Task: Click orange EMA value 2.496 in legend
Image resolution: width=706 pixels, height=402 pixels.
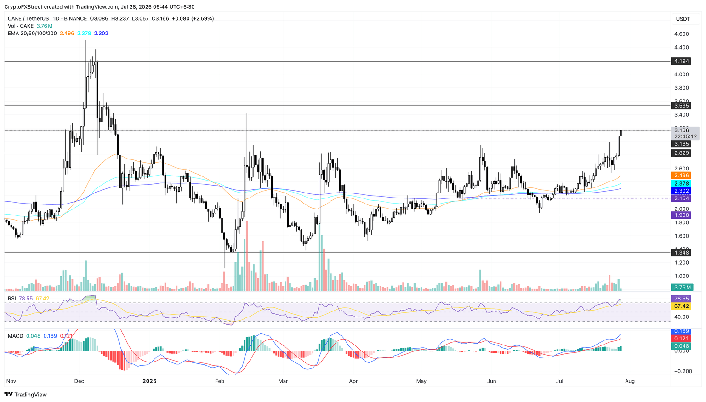Action: coord(67,33)
